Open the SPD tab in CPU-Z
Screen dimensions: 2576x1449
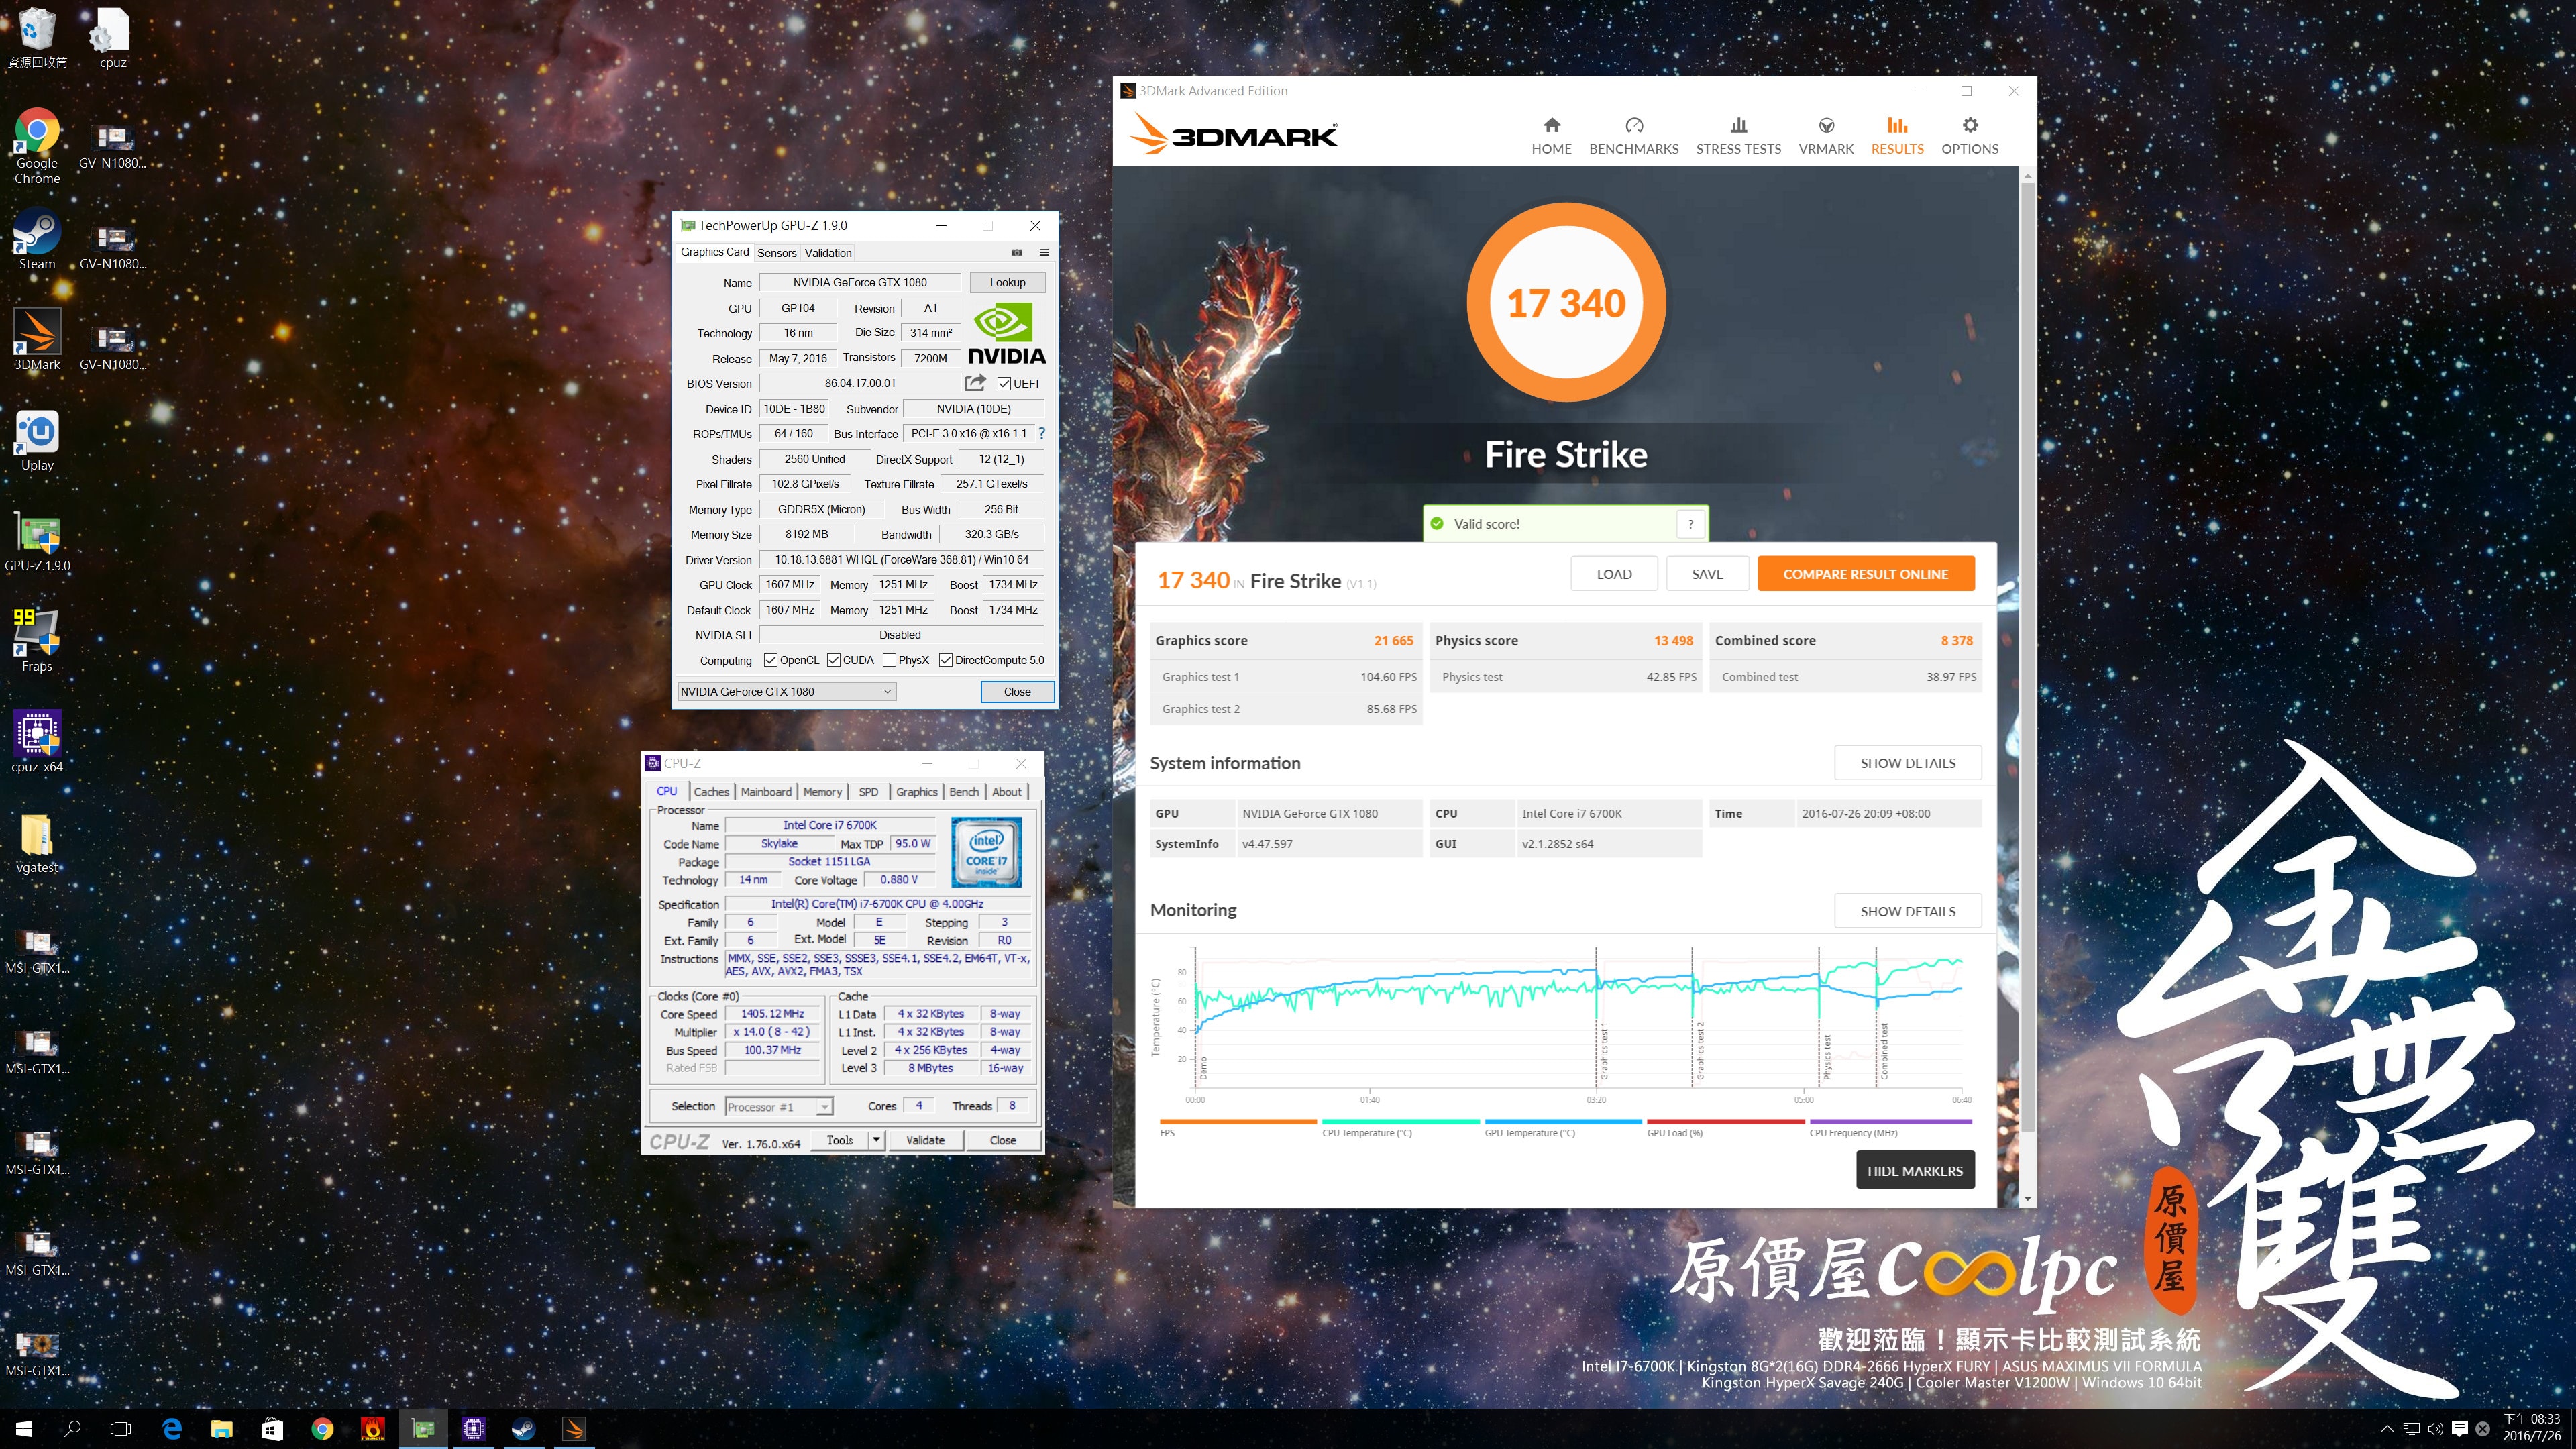[868, 791]
